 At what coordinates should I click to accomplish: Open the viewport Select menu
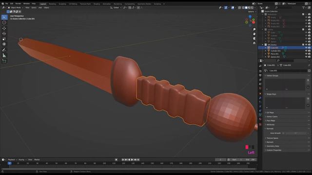point(34,8)
